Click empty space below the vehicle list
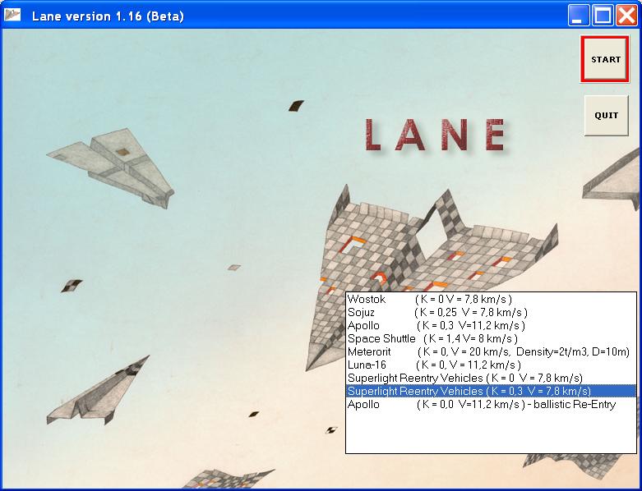The width and height of the screenshot is (642, 491). 491,433
